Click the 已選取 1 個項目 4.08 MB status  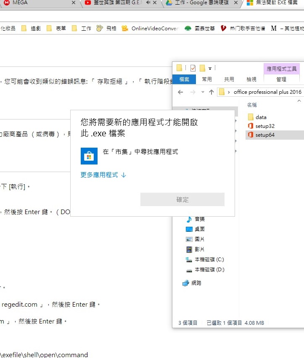235,323
